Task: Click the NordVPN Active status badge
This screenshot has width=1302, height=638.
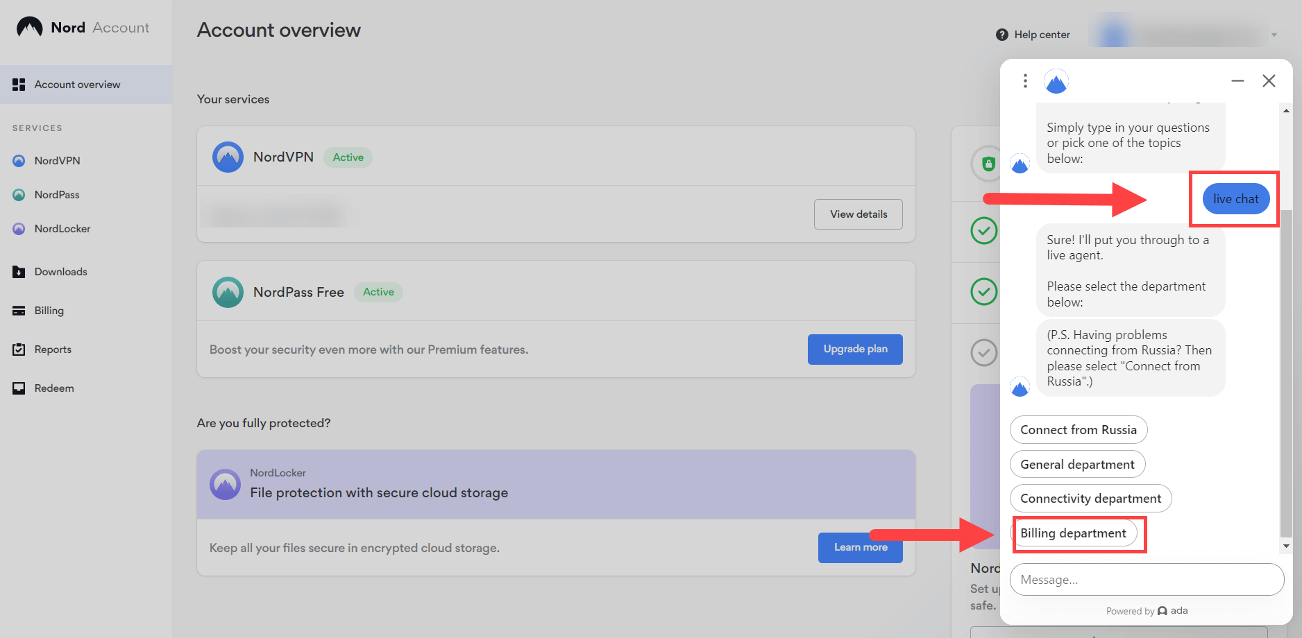Action: [348, 157]
